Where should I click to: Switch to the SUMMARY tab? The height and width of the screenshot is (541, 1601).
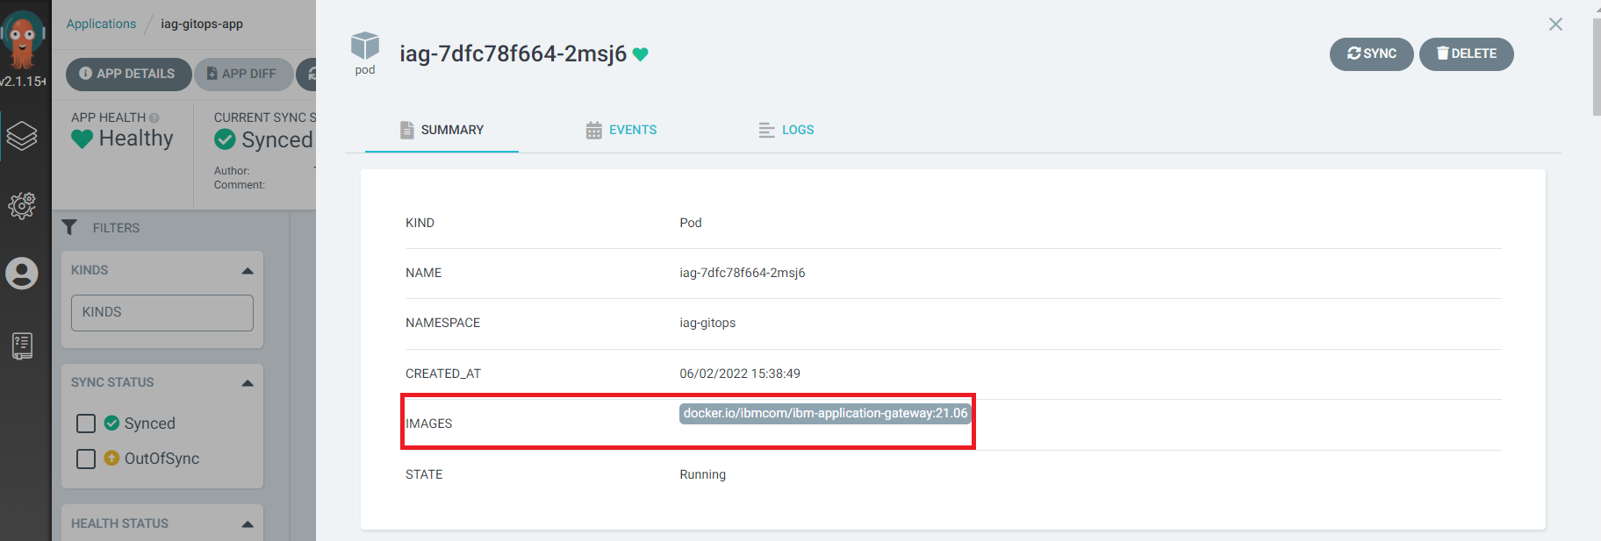pos(442,130)
